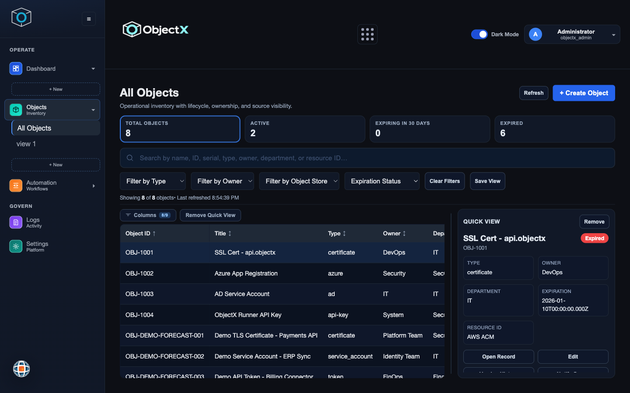Viewport: 630px width, 393px height.
Task: Open Expiration Status dropdown
Action: click(382, 181)
